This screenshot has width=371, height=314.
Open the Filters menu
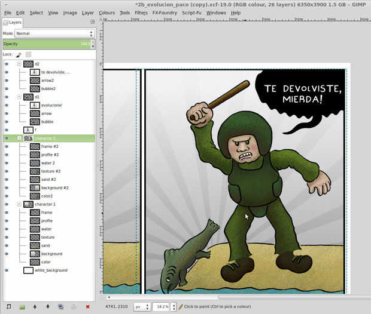pyautogui.click(x=141, y=13)
